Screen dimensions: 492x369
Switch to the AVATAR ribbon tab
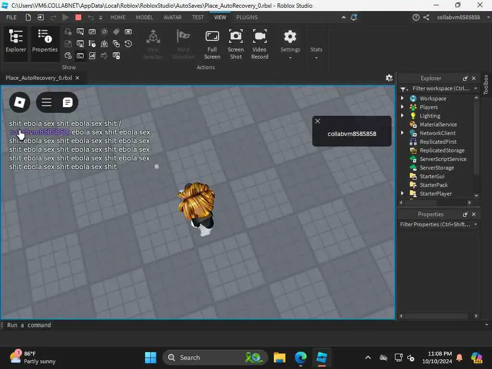172,17
